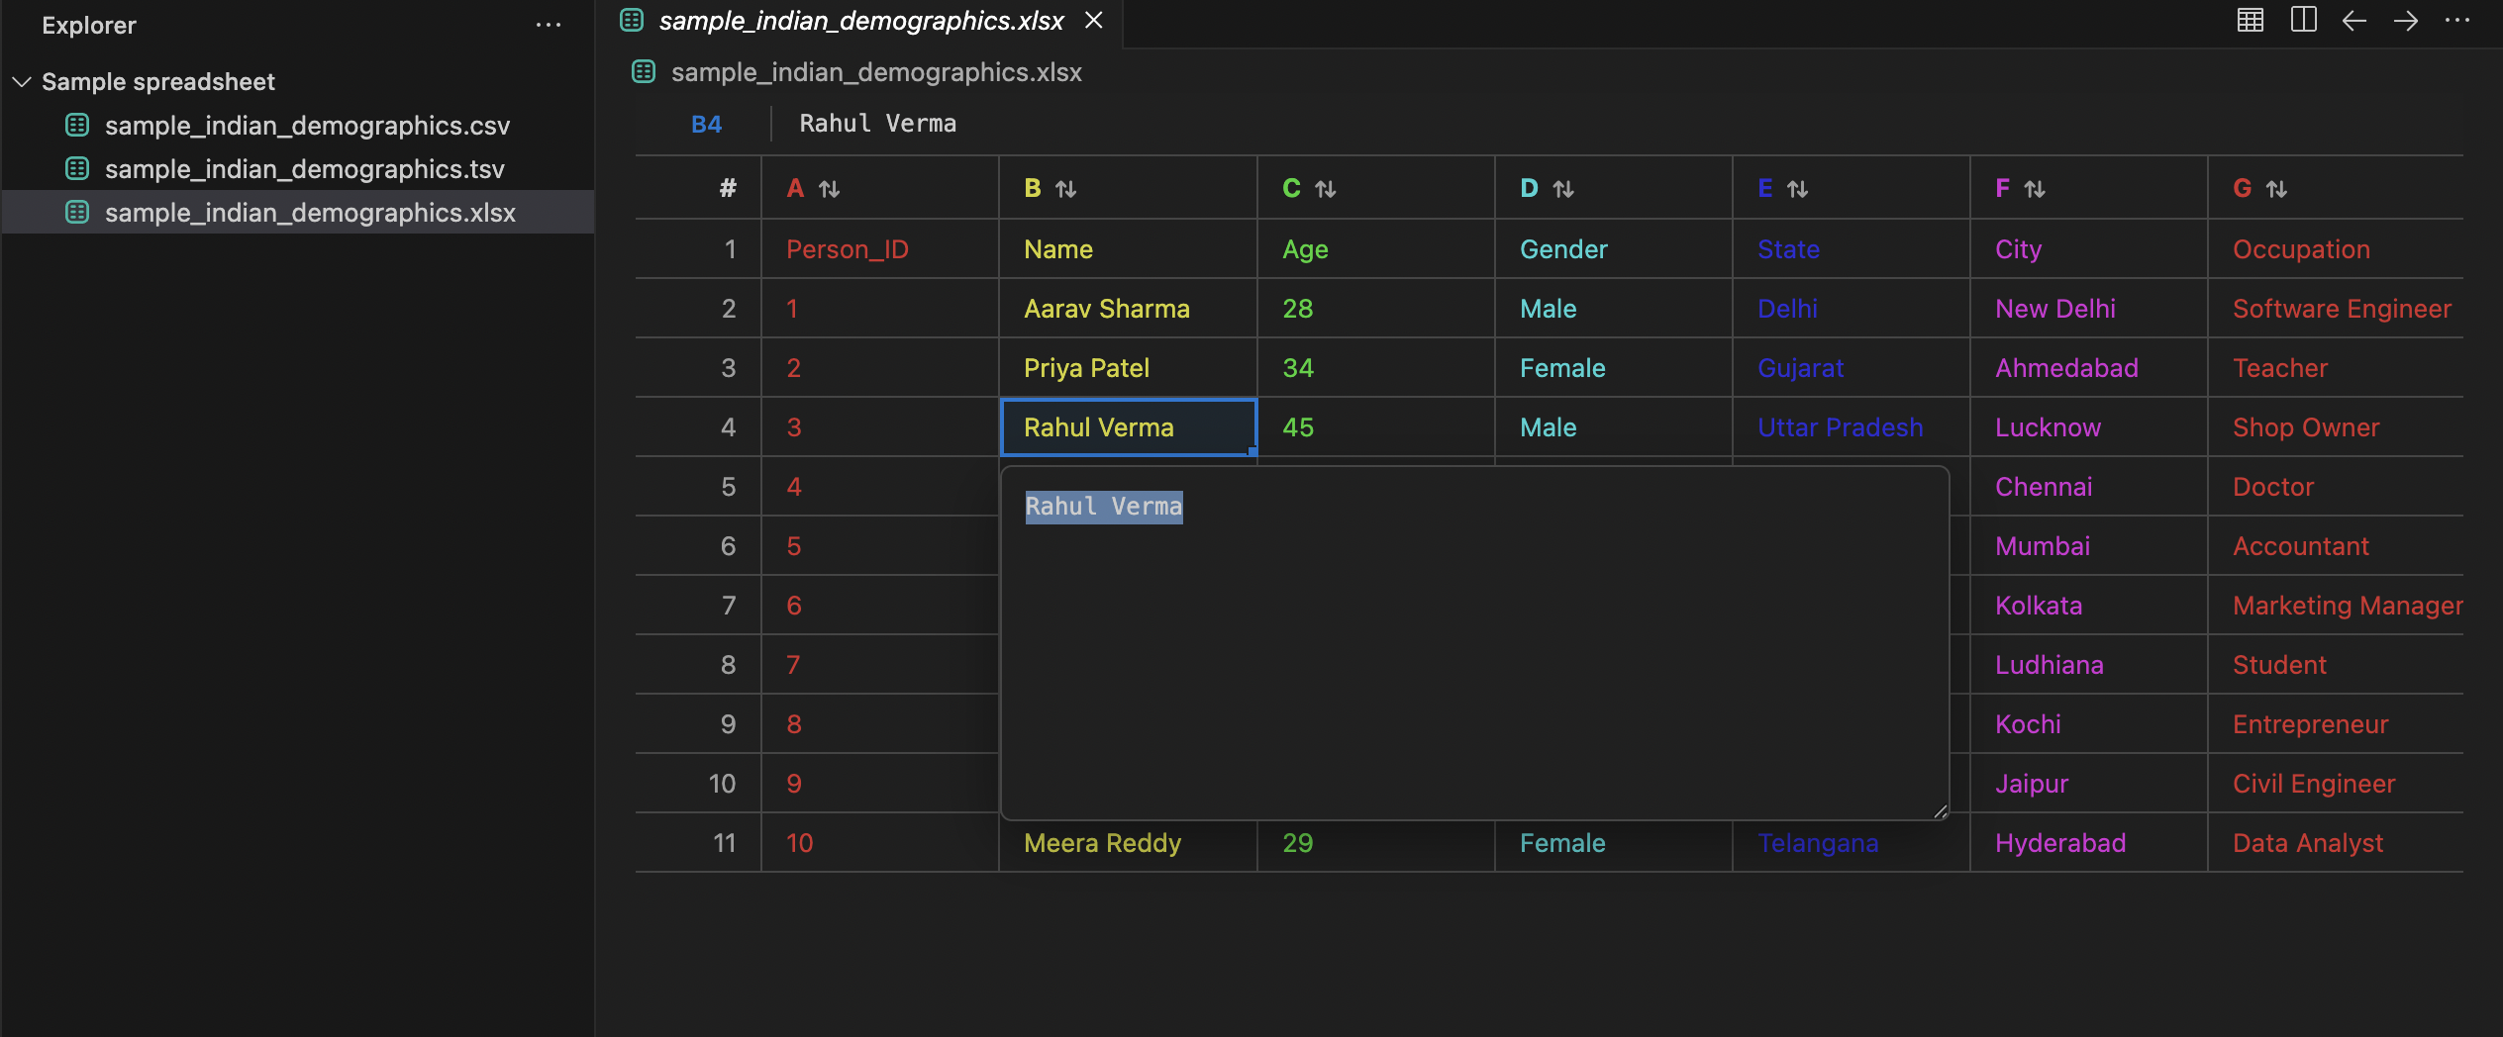Navigate back with left arrow

(2354, 21)
